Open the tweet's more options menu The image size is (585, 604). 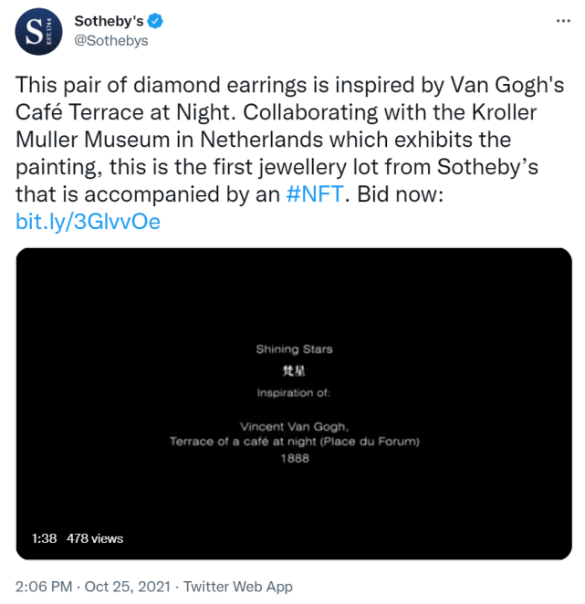pos(559,21)
